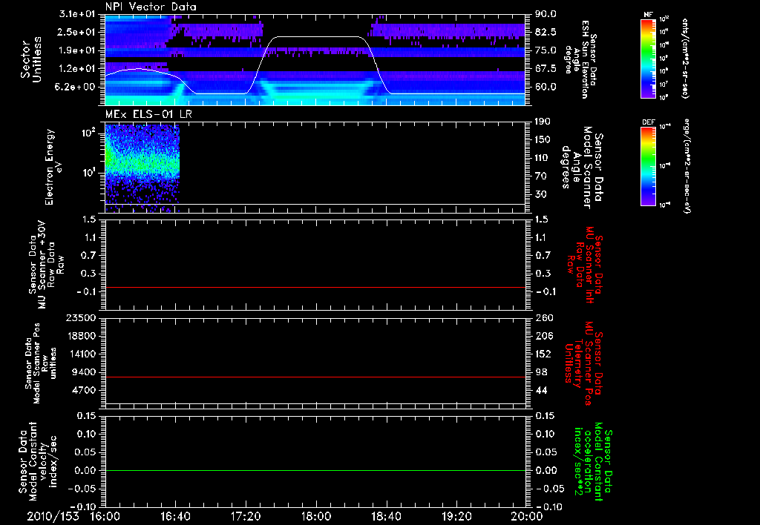Screen dimensions: 760x525
Task: Click the "16:40" time tick label
Action: [175, 516]
